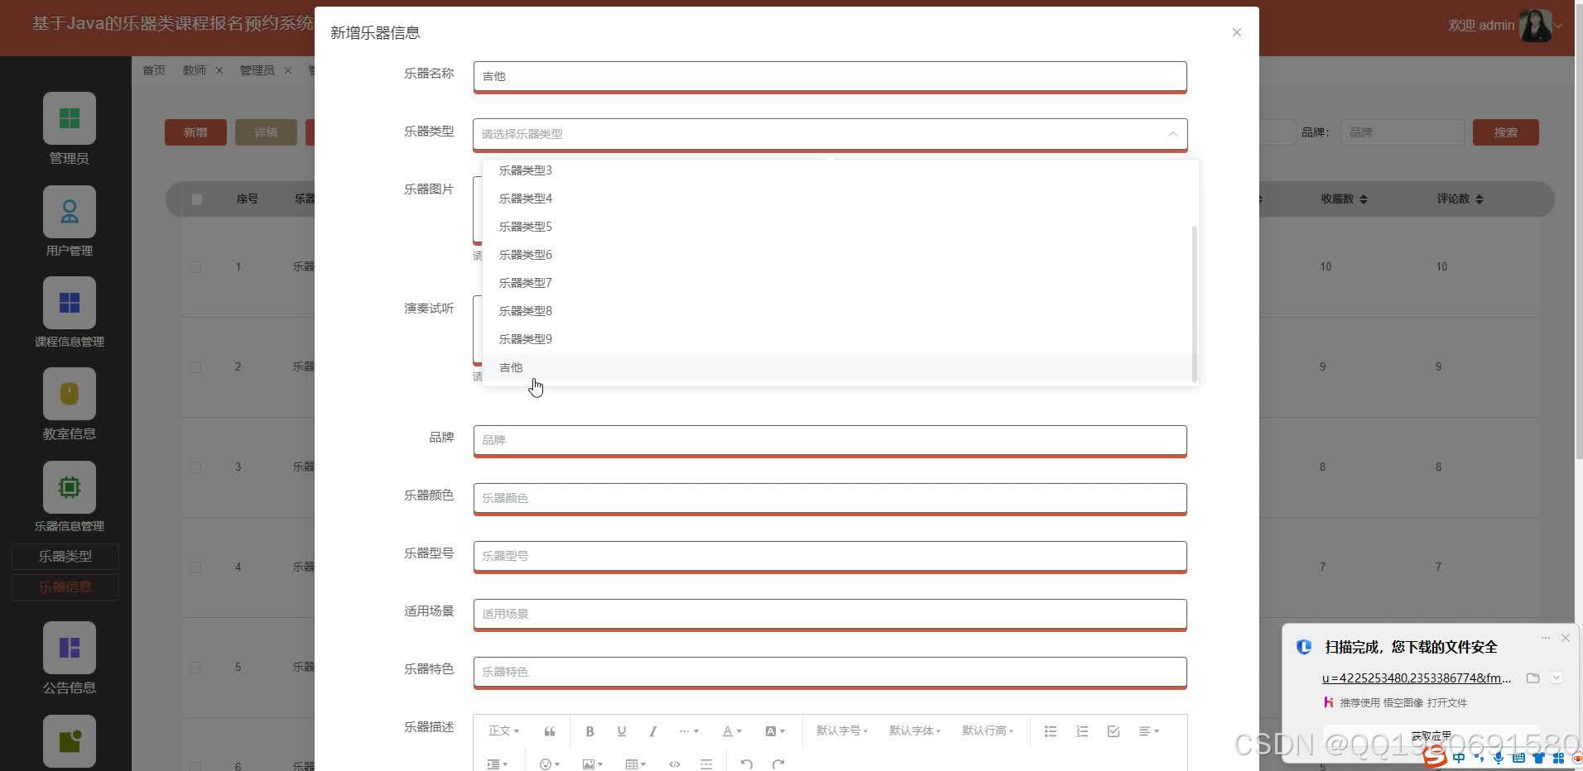The image size is (1583, 771).
Task: Open downloaded file folder in popup
Action: pyautogui.click(x=1533, y=678)
